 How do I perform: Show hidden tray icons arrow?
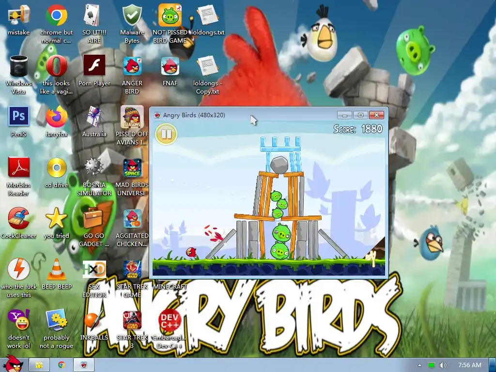419,365
